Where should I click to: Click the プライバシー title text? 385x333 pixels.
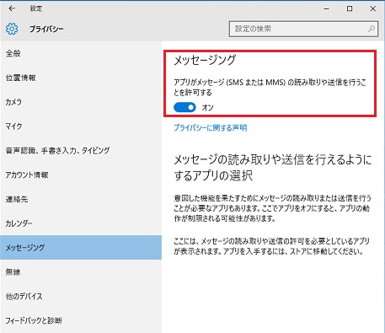coord(46,29)
